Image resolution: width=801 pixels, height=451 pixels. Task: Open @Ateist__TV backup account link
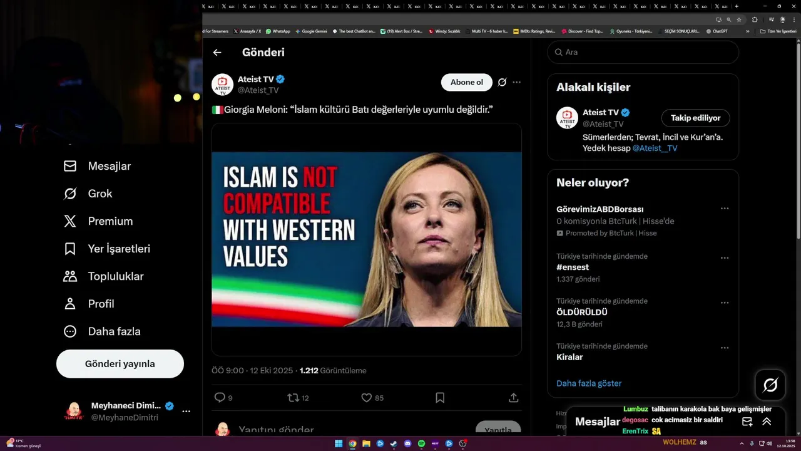(x=655, y=148)
